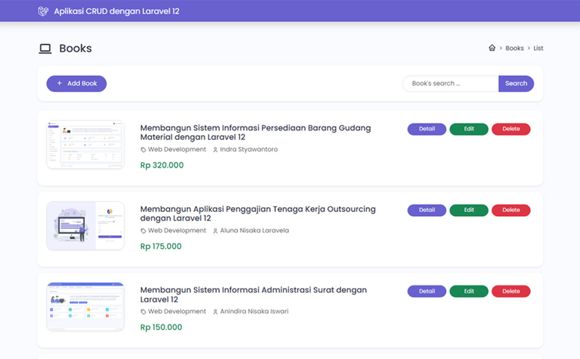Open the Administrasi Surat book thumbnail
Image resolution: width=580 pixels, height=359 pixels.
86,307
